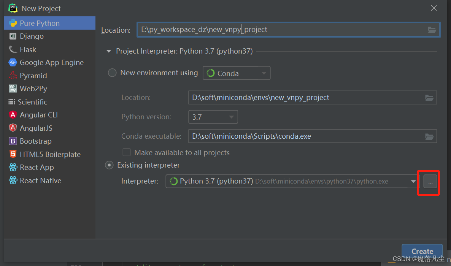The image size is (451, 266).
Task: Select the New environment using radio button
Action: [112, 73]
